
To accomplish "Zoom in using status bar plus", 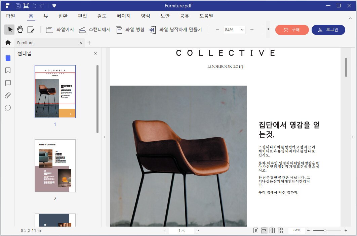I will pyautogui.click(x=346, y=231).
